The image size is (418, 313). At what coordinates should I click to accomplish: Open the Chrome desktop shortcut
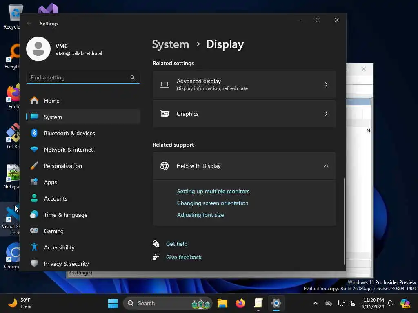12,256
